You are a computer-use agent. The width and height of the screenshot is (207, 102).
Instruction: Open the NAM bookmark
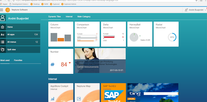coord(45,4)
